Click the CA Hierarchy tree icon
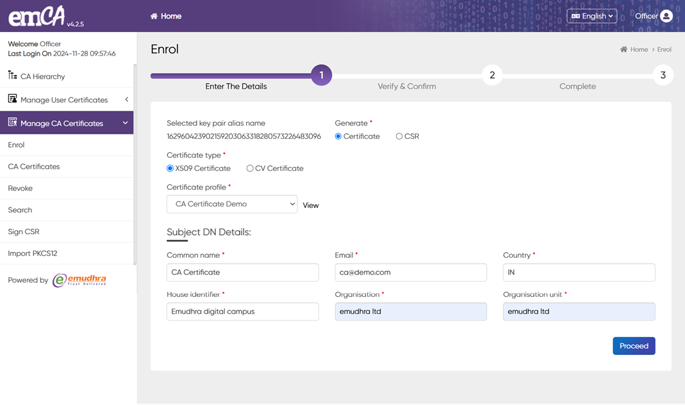 (x=12, y=75)
